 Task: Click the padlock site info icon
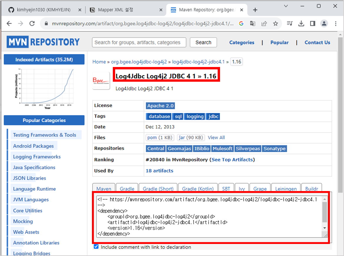tap(46, 24)
